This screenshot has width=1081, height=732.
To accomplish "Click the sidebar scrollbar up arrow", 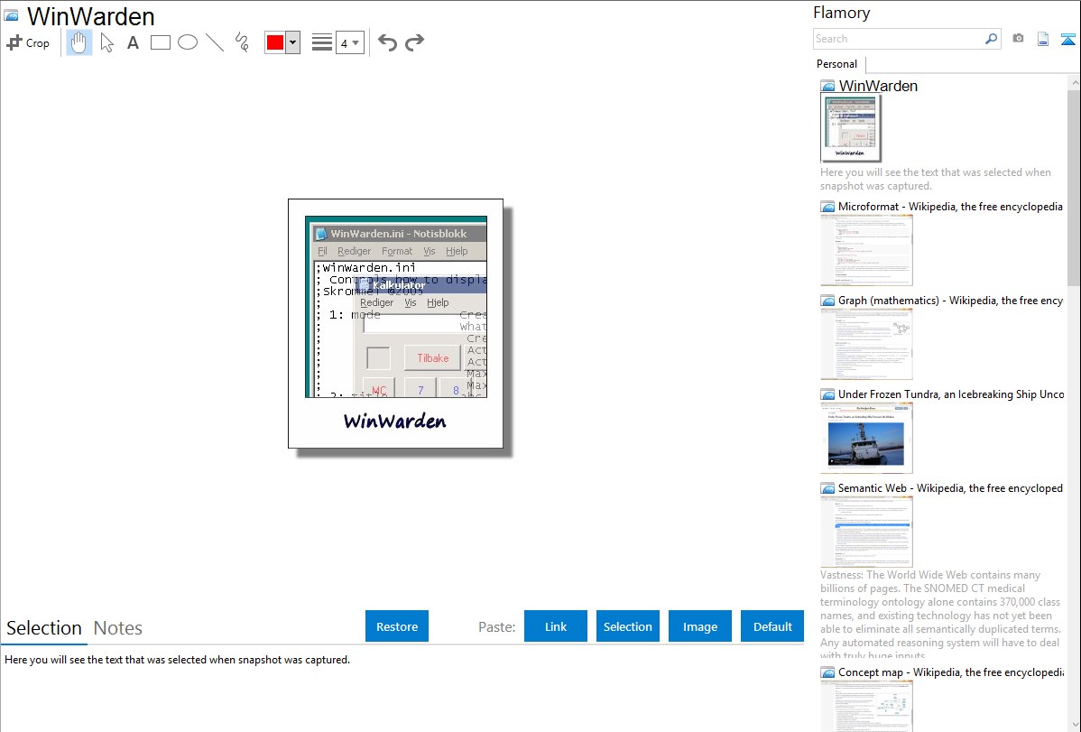I will tap(1075, 82).
